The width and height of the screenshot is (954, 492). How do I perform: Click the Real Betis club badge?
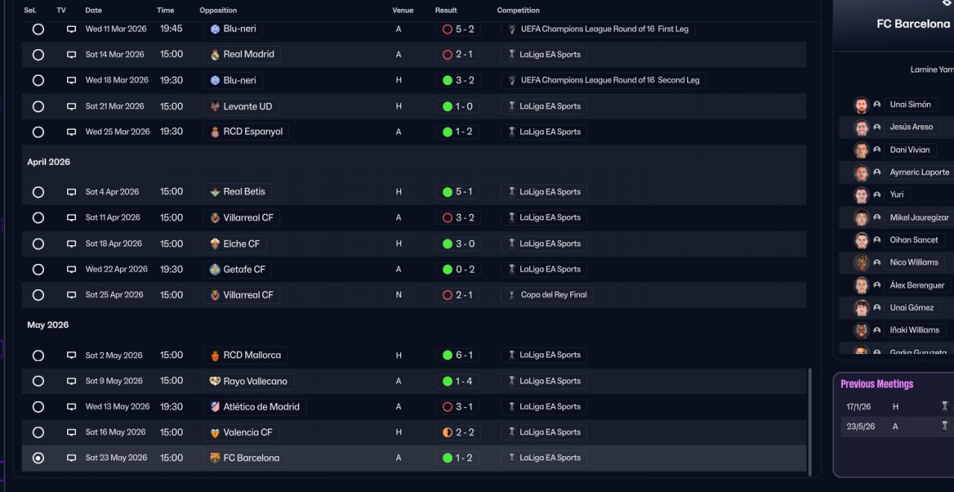click(x=215, y=192)
